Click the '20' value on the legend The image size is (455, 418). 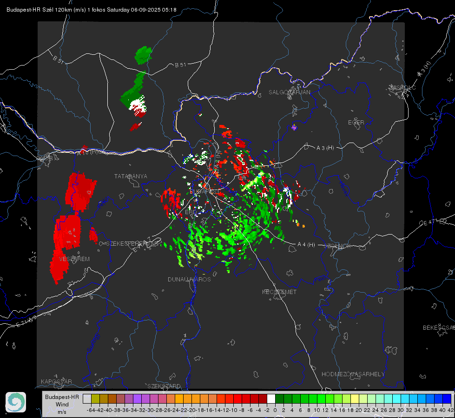(359, 410)
